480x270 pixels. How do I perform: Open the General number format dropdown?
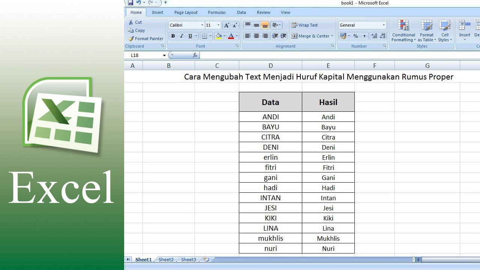pos(384,25)
